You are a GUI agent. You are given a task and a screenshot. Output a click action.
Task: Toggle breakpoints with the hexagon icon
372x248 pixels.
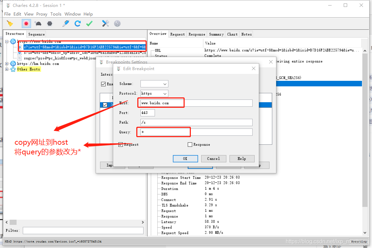pos(50,23)
